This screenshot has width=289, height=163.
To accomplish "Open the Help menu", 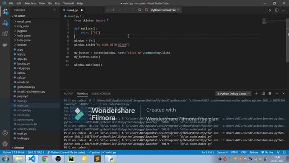I will pyautogui.click(x=80, y=3).
